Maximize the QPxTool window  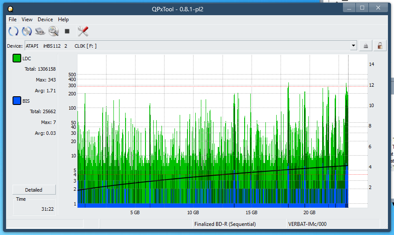[362, 7]
